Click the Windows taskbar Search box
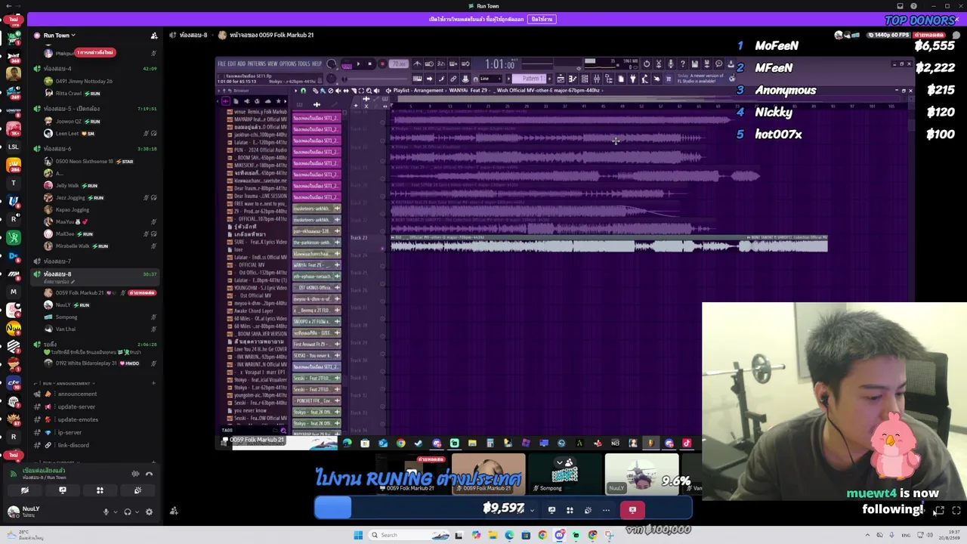The image size is (967, 544). [408, 535]
